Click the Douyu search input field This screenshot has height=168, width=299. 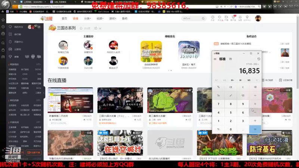(191, 18)
